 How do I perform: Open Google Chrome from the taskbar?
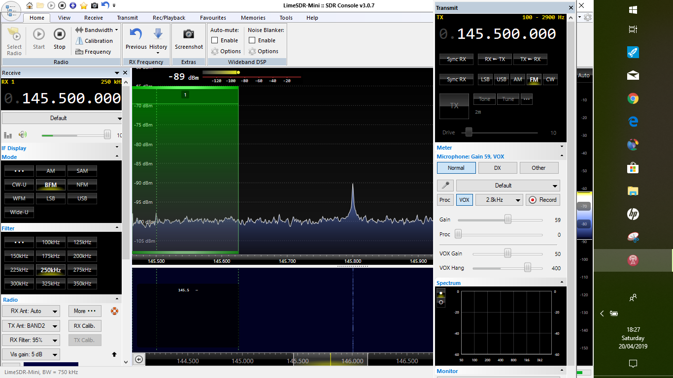click(633, 99)
